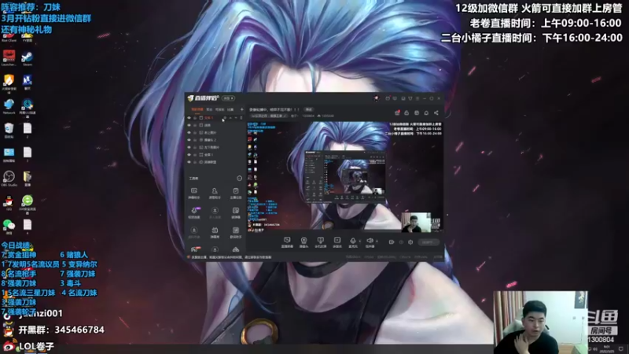Image resolution: width=629 pixels, height=354 pixels.
Task: Toggle visibility of the second source row
Action: click(x=189, y=125)
